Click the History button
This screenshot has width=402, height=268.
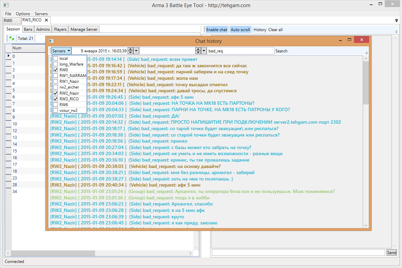[x=260, y=30]
